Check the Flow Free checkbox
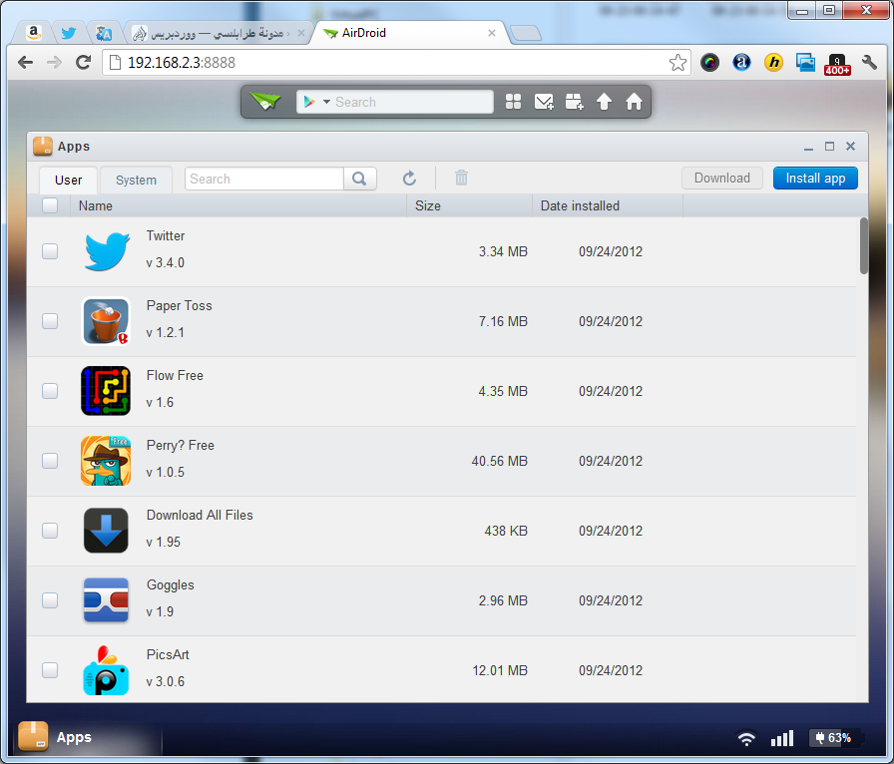The height and width of the screenshot is (764, 894). click(x=50, y=391)
